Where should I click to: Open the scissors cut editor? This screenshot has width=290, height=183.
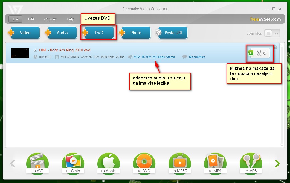click(259, 53)
